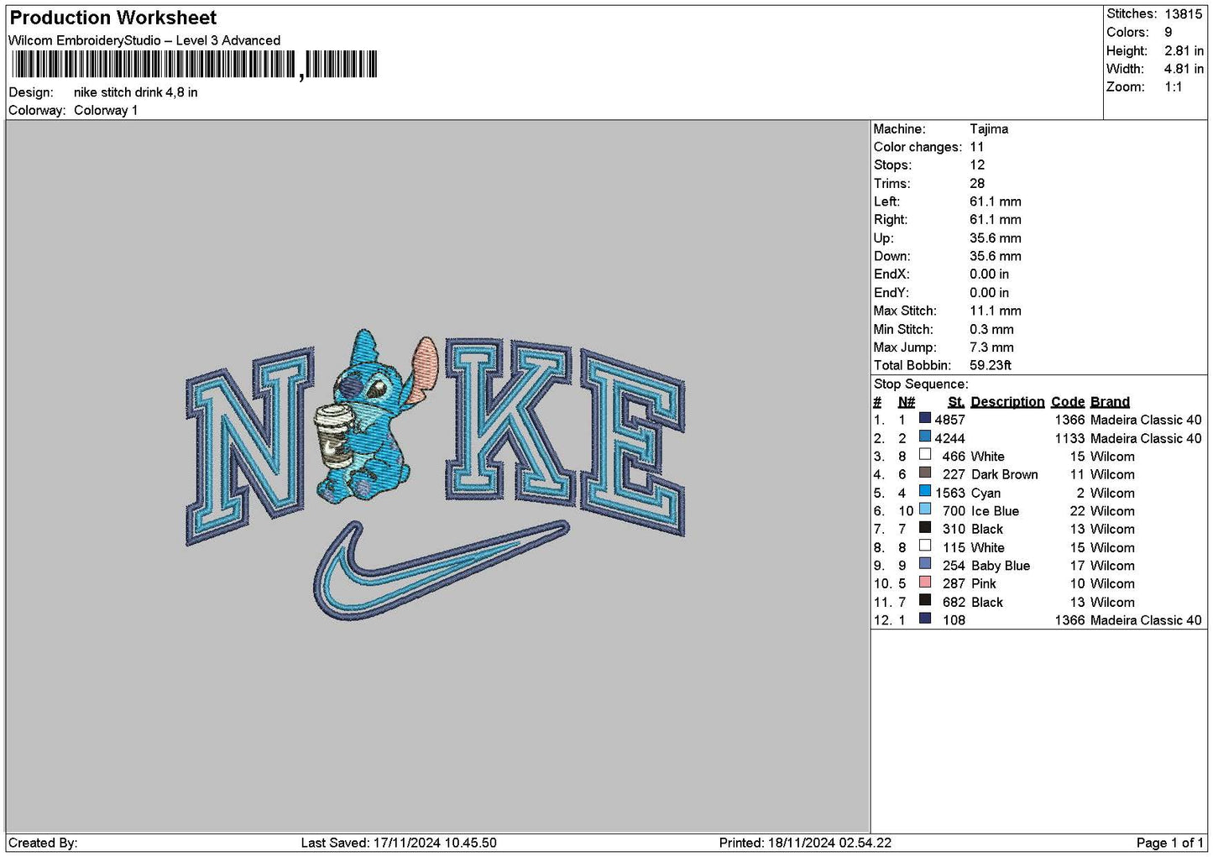The image size is (1213, 857).
Task: Click the Stitches value 13815
Action: (1184, 14)
